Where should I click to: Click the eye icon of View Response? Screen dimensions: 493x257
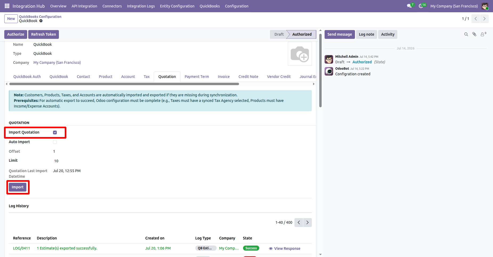[271, 248]
